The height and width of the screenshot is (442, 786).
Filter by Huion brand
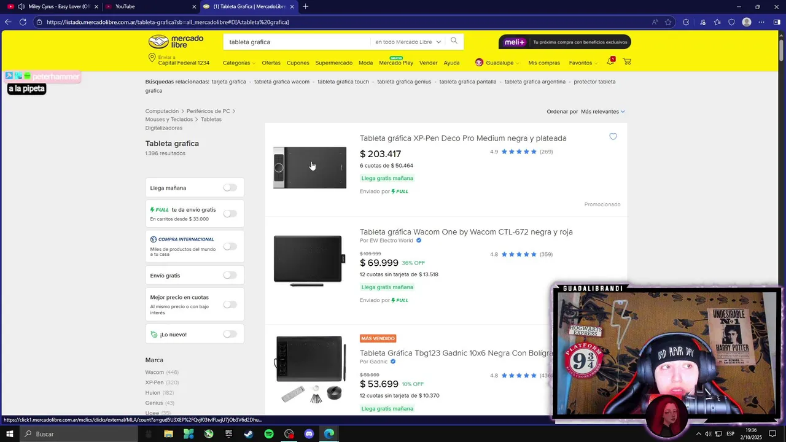(153, 392)
